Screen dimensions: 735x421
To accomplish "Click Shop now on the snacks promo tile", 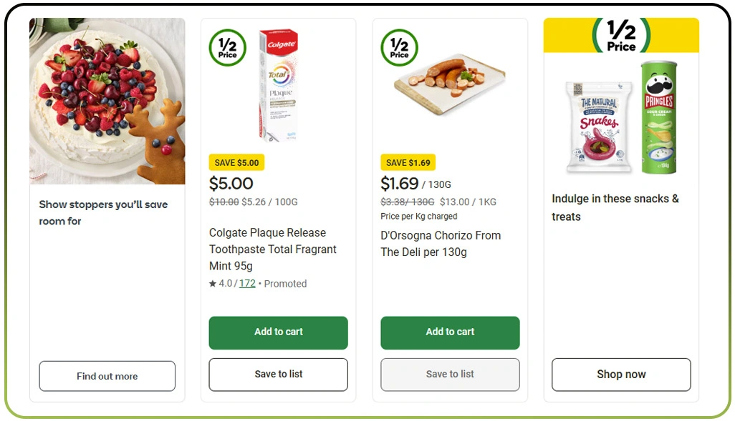I will click(x=621, y=374).
